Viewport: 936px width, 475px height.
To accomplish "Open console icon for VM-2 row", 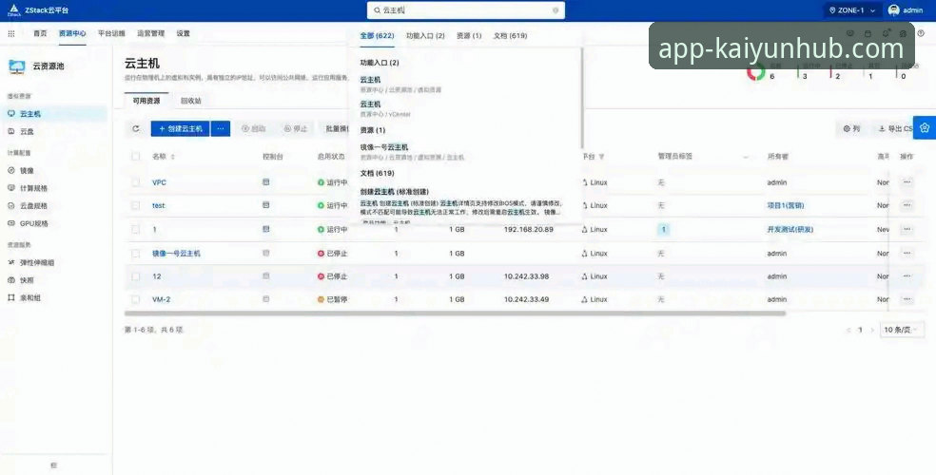I will tap(266, 299).
